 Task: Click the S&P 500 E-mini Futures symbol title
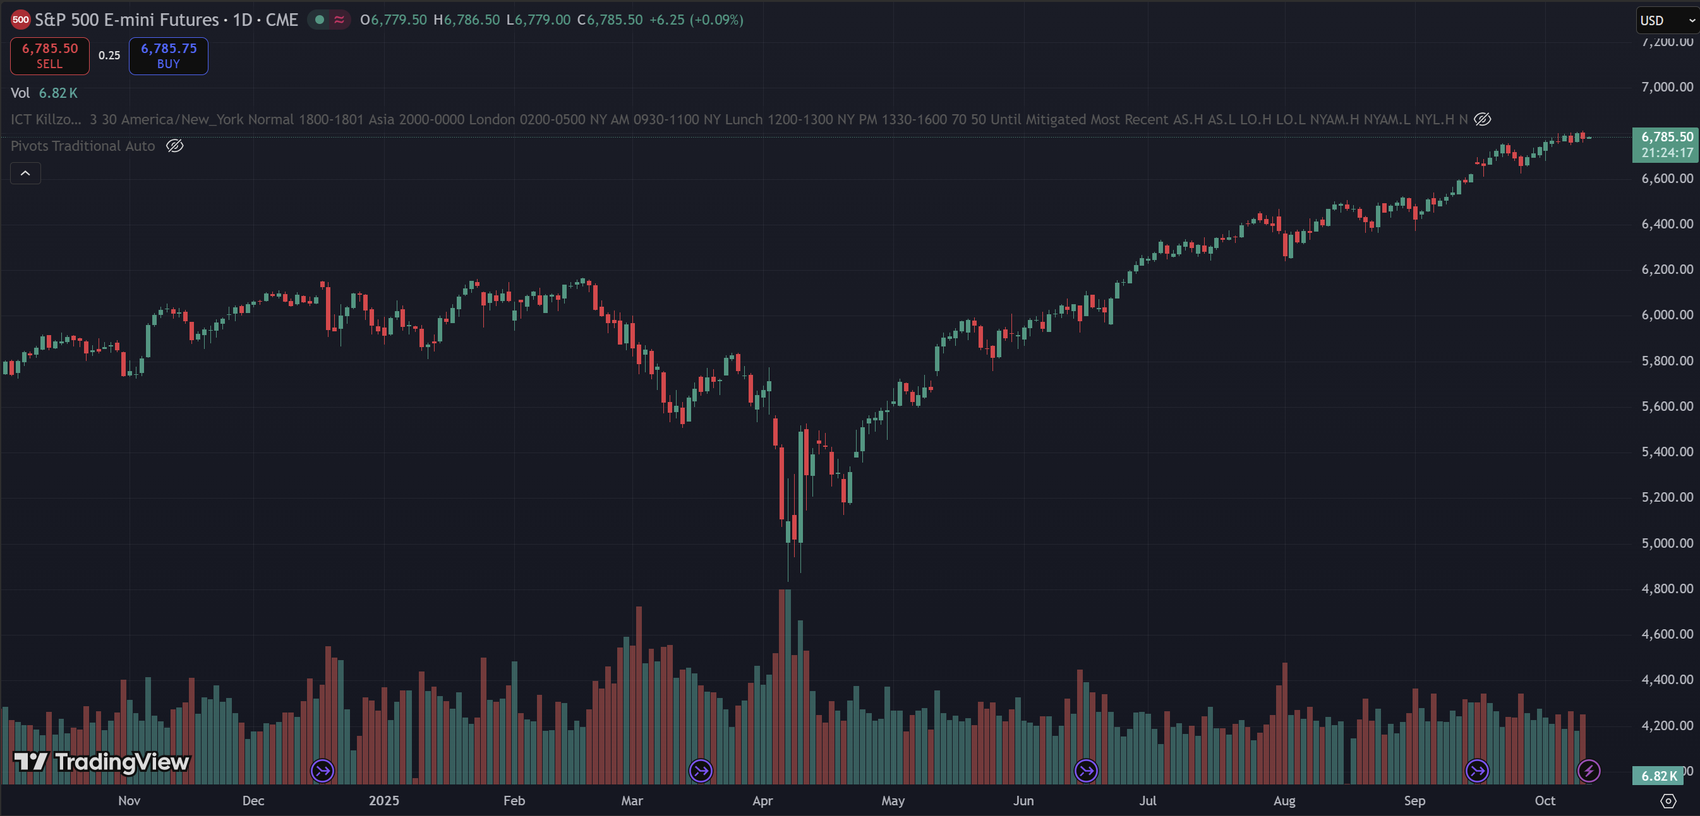click(x=127, y=20)
